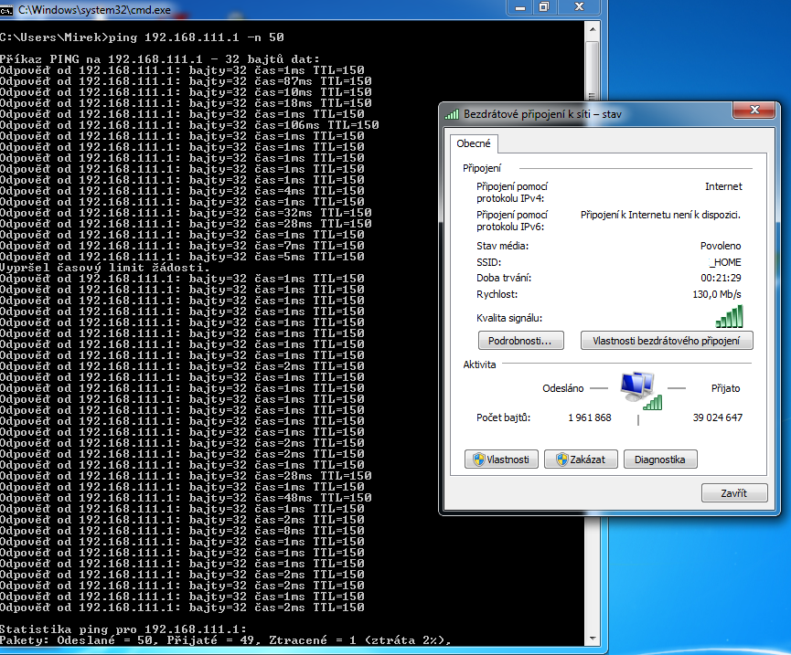Run Diagnostika on the wireless connection
The image size is (791, 655).
tap(660, 460)
